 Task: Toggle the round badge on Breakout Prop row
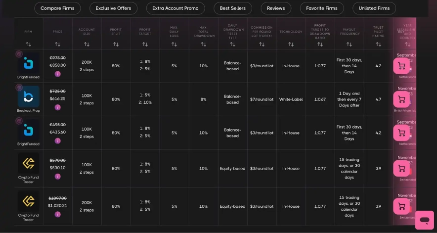19,87
